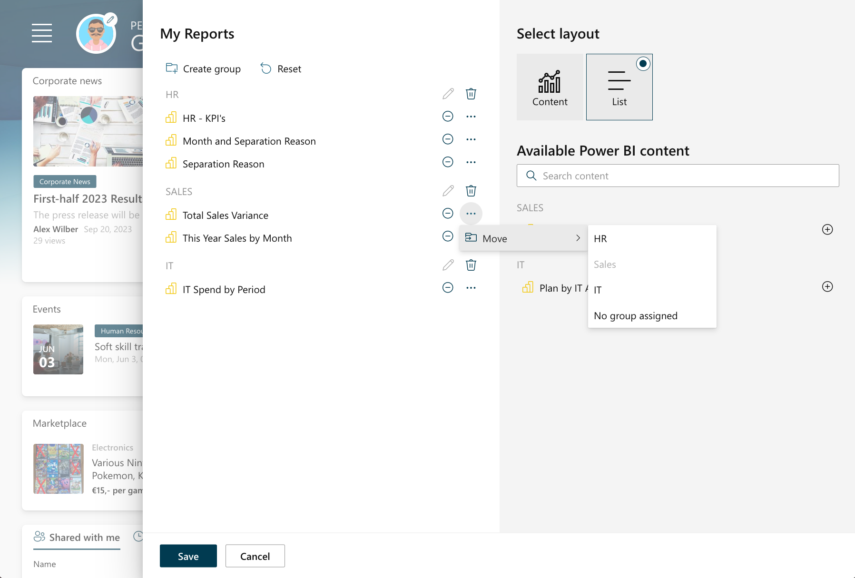Image resolution: width=855 pixels, height=578 pixels.
Task: Click the Search content field
Action: pyautogui.click(x=678, y=176)
